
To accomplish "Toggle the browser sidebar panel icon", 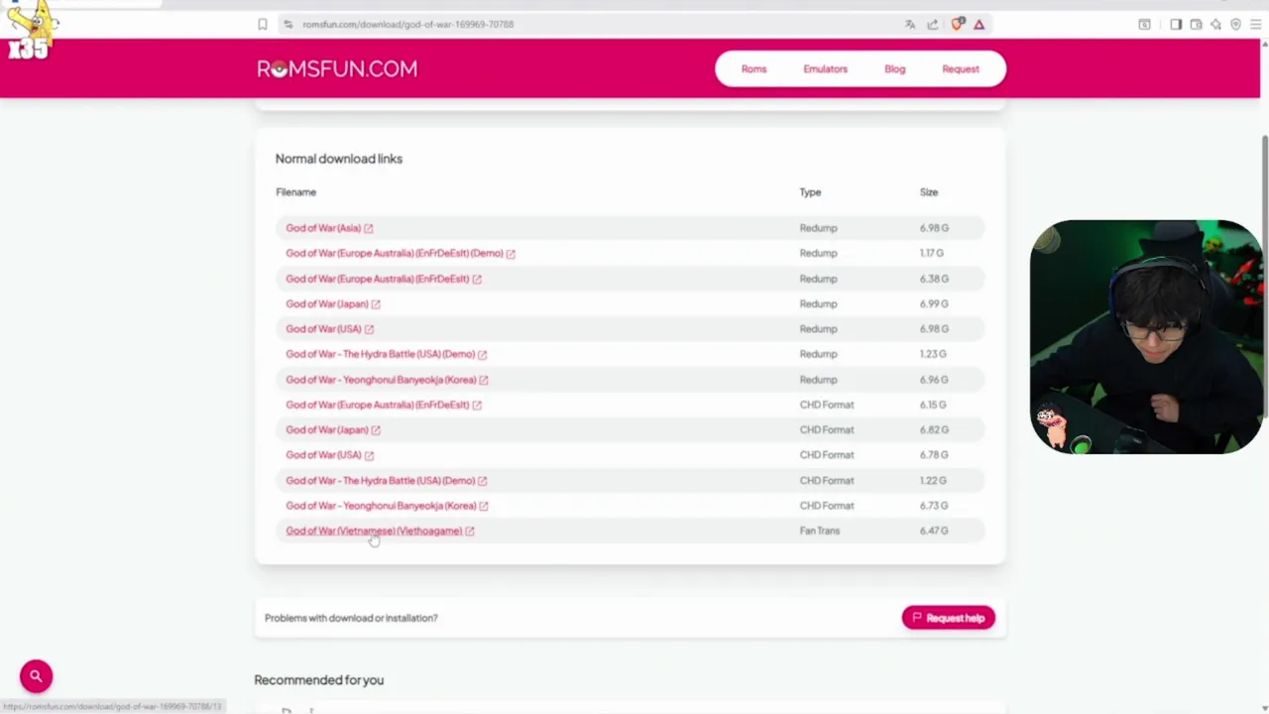I will click(x=1176, y=25).
